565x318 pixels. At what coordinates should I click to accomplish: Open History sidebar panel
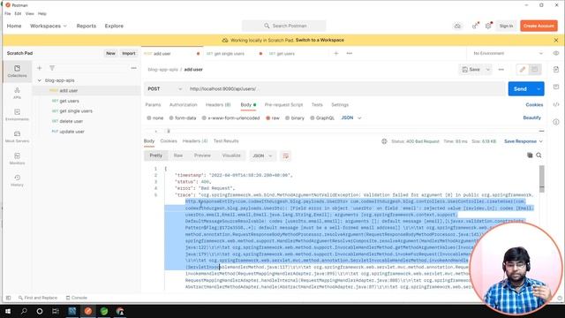pos(17,180)
